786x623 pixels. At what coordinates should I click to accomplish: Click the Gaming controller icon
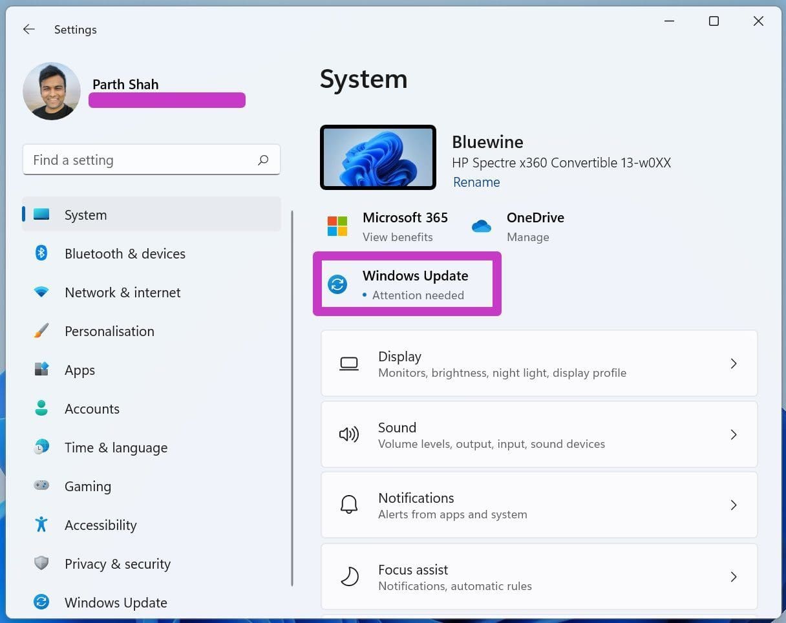click(41, 485)
